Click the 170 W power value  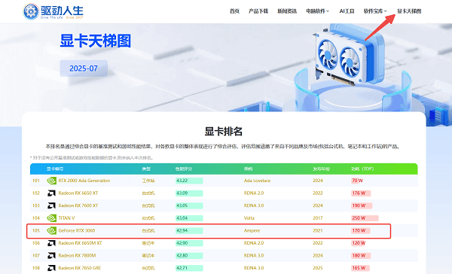tap(359, 230)
